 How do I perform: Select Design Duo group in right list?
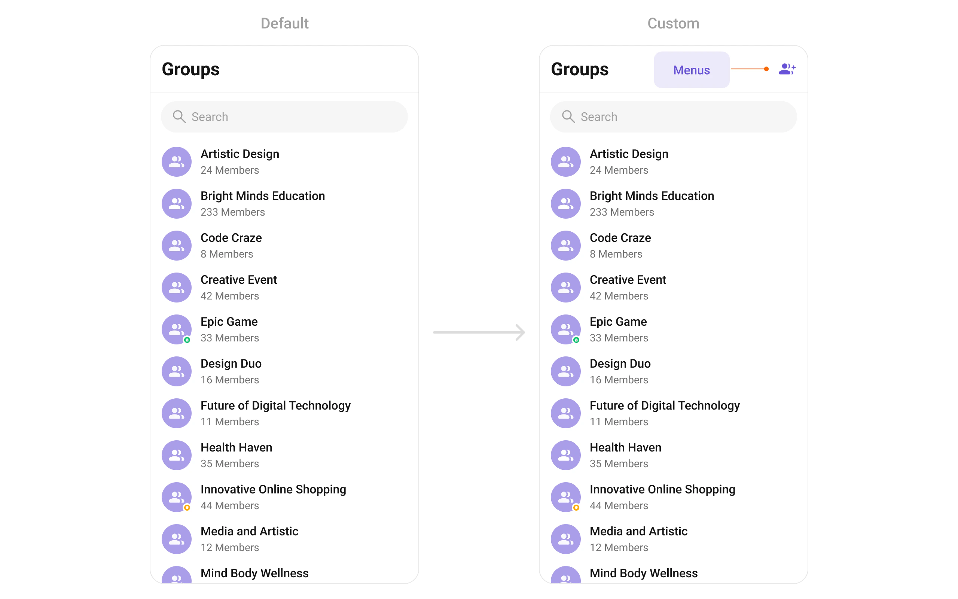click(620, 364)
